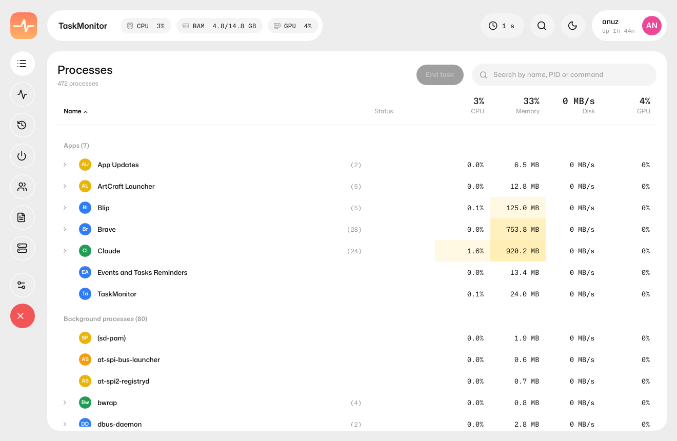Open the Performance pulse graph sidebar icon
Viewport: 677px width, 441px height.
coord(22,94)
